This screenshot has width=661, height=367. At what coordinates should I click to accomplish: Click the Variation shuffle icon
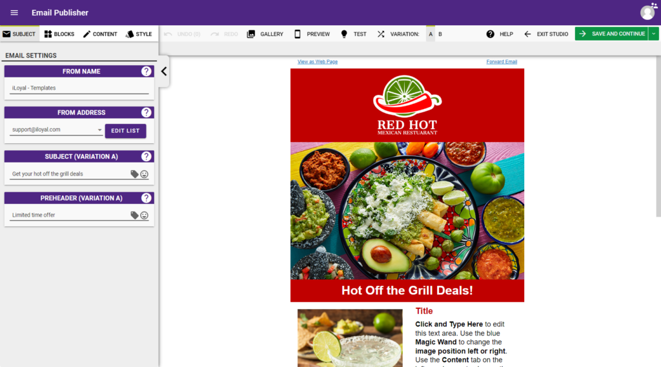[381, 34]
